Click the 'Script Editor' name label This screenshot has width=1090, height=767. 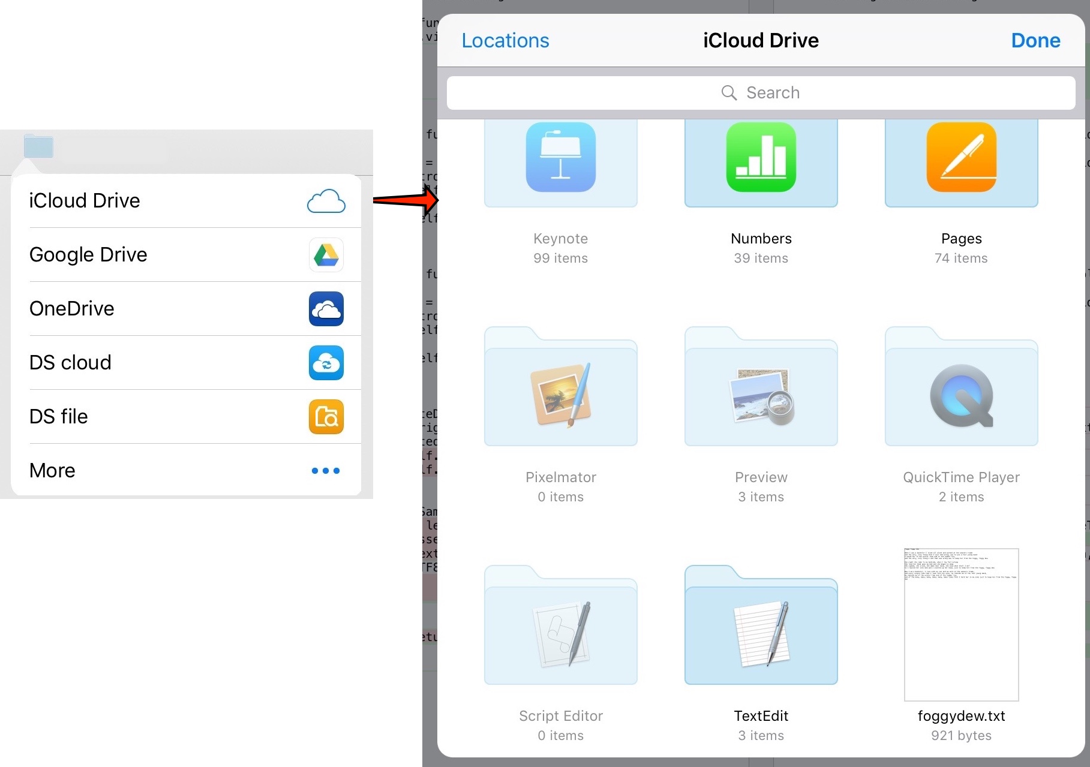coord(560,716)
